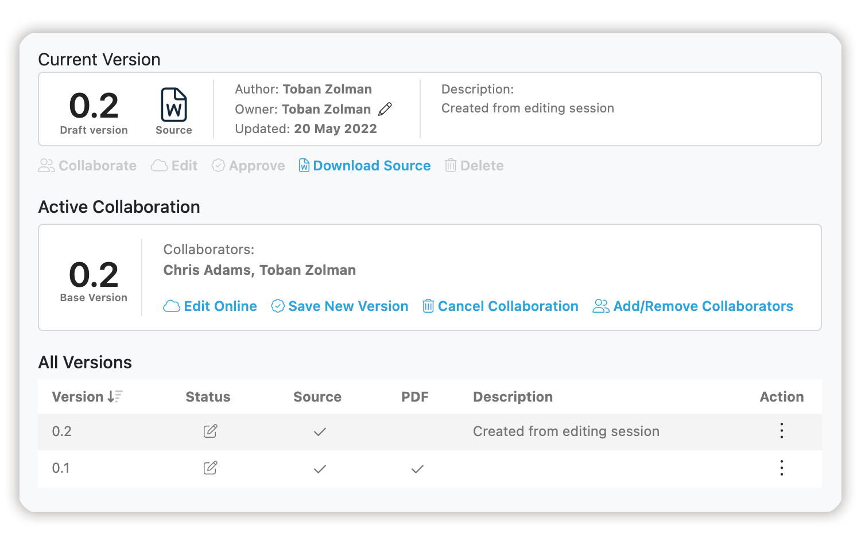Image resolution: width=861 pixels, height=545 pixels.
Task: Open the Action menu for version 0.2
Action: pos(781,431)
